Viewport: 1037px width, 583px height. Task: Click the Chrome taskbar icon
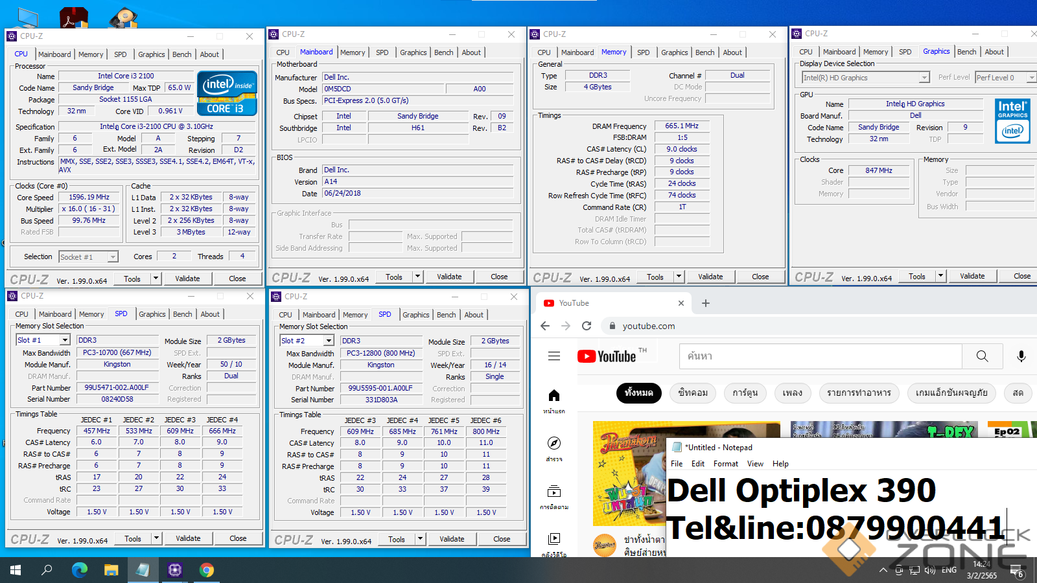click(x=207, y=570)
